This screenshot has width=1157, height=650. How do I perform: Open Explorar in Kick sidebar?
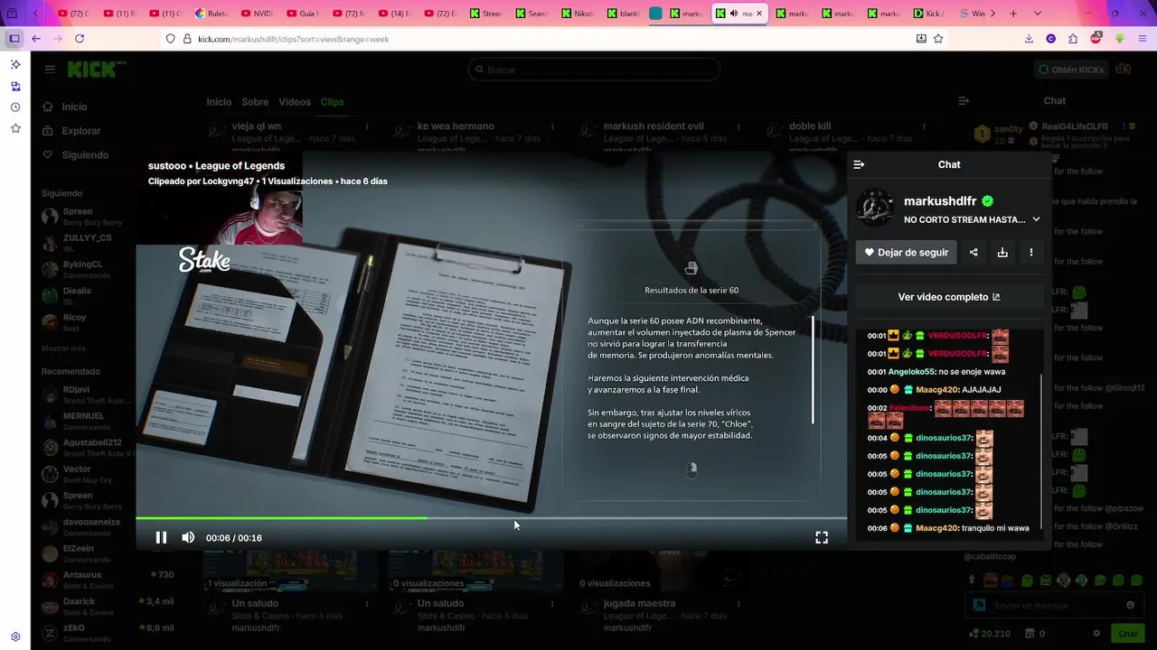coord(80,131)
